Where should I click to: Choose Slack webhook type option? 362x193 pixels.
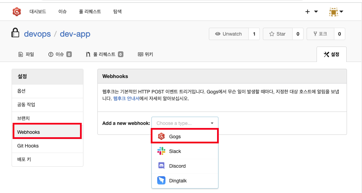pos(185,151)
